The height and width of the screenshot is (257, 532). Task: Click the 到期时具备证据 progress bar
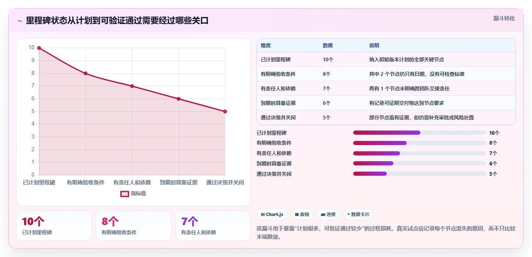click(419, 164)
